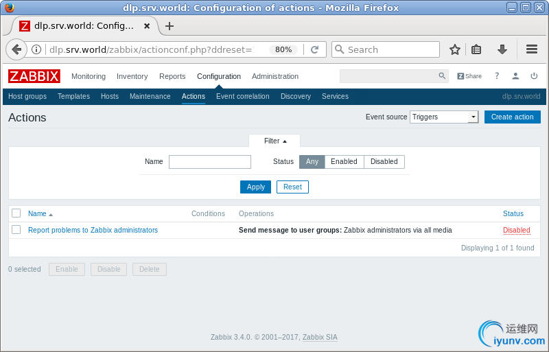Screen dimensions: 549x352
Task: Click the Firefox back arrow button
Action: (16, 49)
